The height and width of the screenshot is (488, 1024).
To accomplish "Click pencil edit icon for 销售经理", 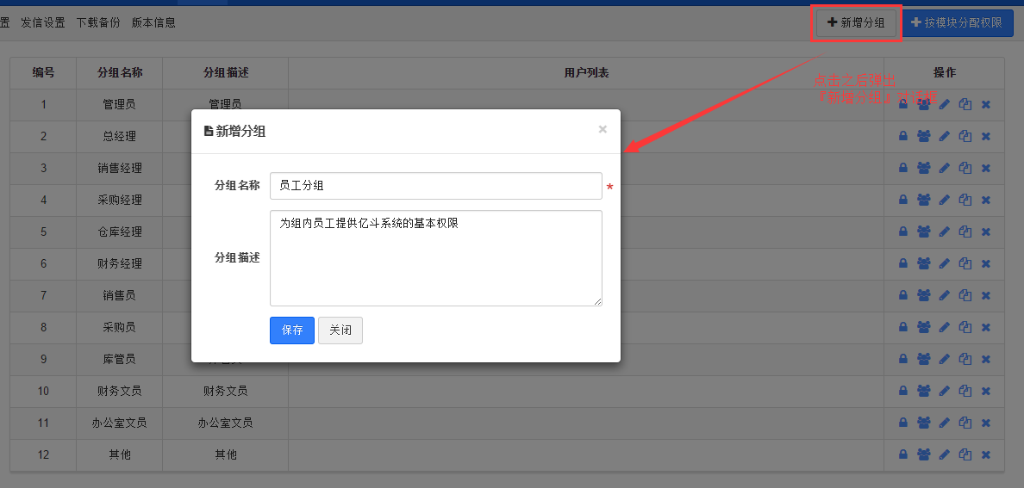I will [945, 169].
